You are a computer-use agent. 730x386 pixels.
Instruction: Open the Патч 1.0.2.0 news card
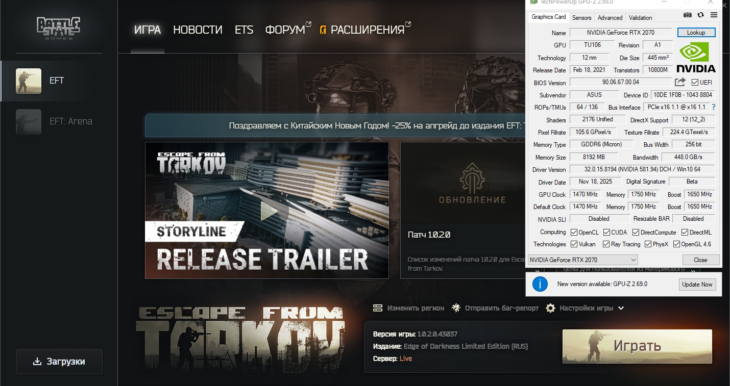(463, 210)
